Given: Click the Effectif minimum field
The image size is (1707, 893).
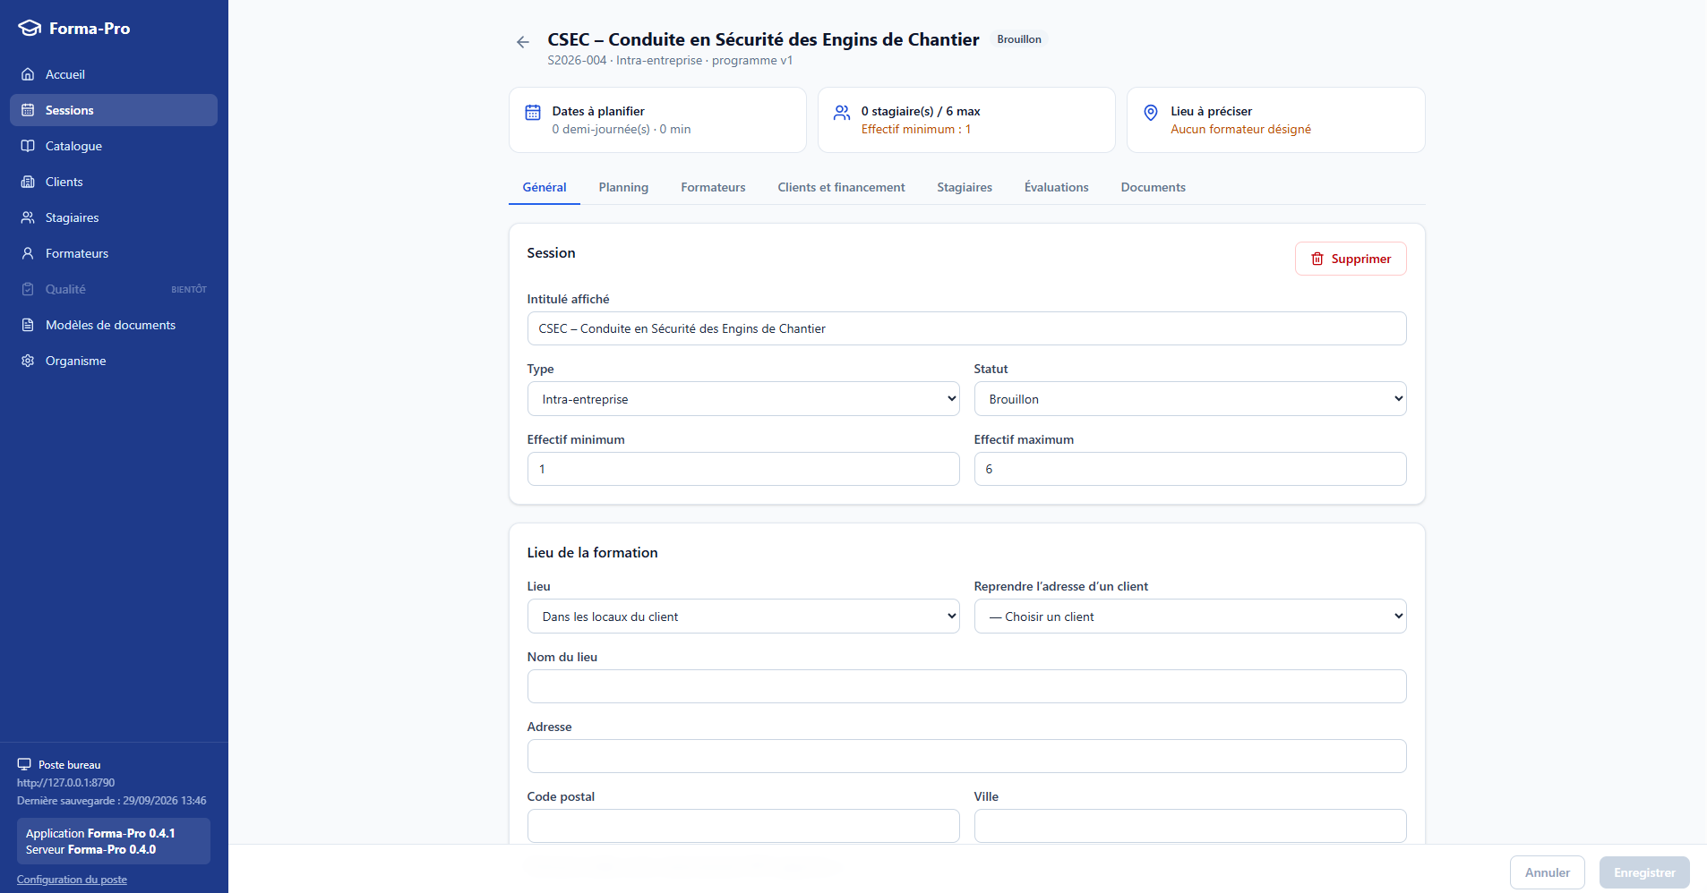Looking at the screenshot, I should click(x=743, y=469).
